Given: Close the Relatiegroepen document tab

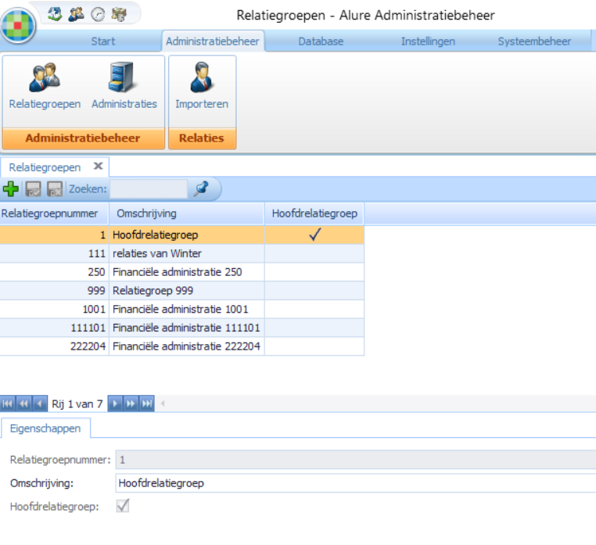Looking at the screenshot, I should click(98, 167).
